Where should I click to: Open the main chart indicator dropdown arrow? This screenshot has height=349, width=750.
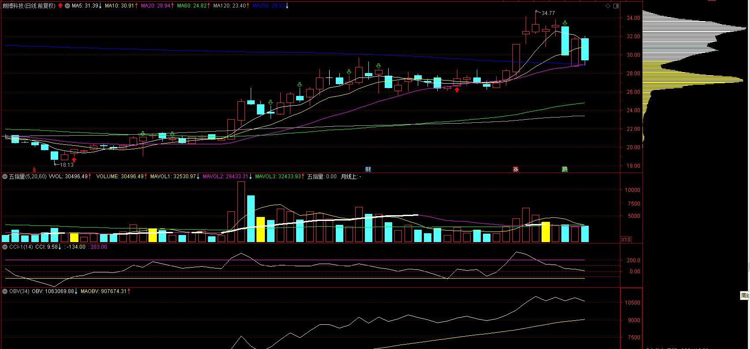tap(67, 6)
